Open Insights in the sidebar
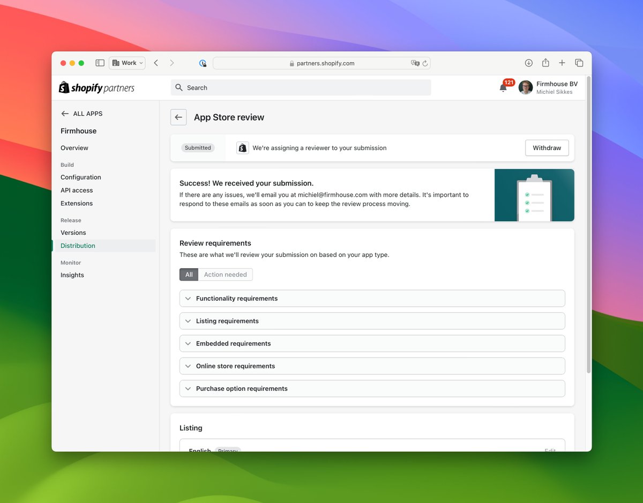643x503 pixels. (72, 275)
